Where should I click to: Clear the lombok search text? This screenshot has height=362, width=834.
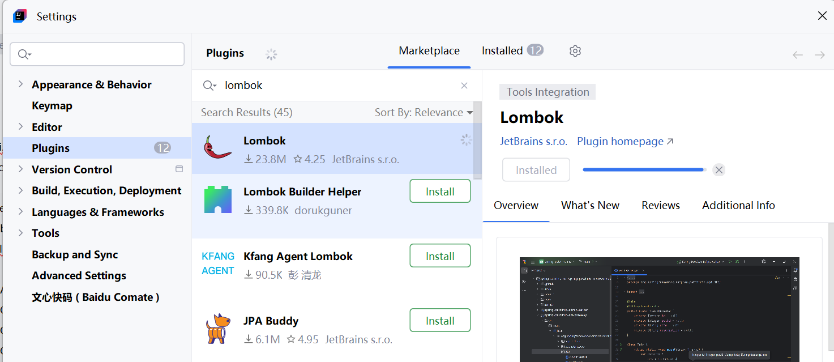[x=464, y=86]
